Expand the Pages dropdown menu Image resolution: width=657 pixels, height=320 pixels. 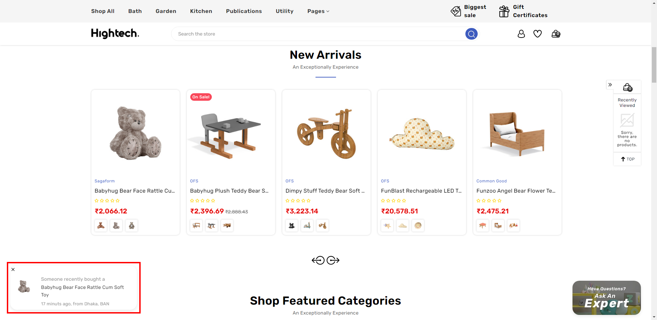coord(318,11)
